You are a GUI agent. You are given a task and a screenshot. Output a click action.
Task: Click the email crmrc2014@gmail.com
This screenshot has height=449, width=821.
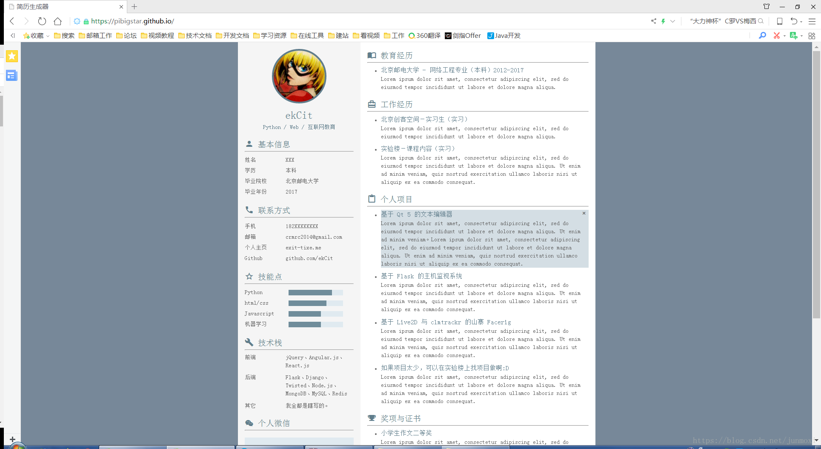(x=314, y=237)
